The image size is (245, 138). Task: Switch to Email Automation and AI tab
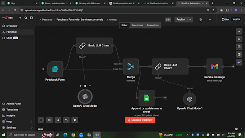click(124, 3)
